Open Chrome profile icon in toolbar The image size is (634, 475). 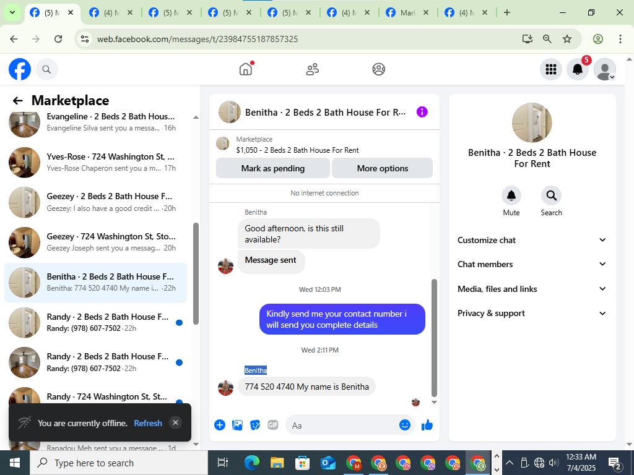pos(598,39)
